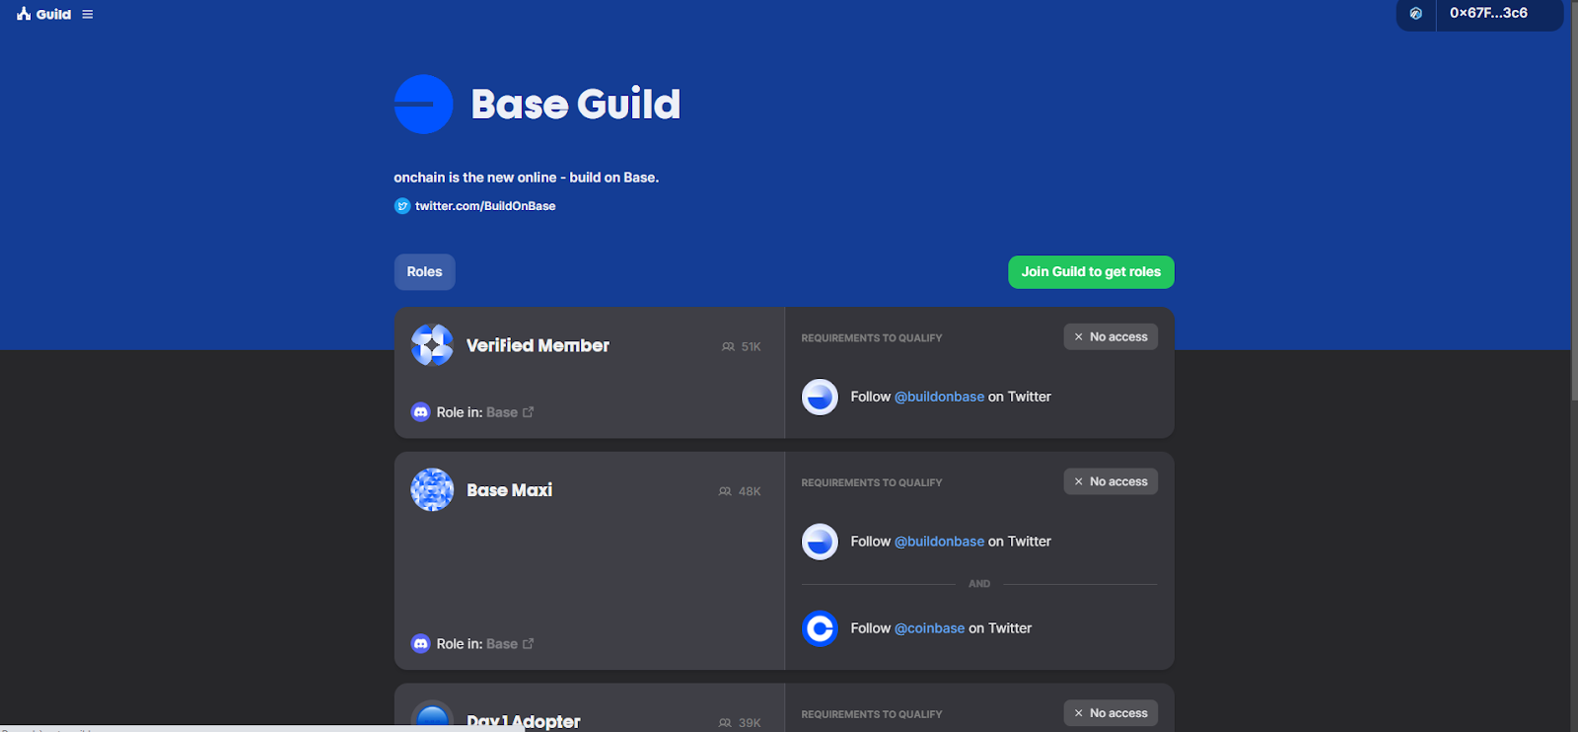The width and height of the screenshot is (1578, 732).
Task: Open @buildonbase link in Base Maxi card
Action: pyautogui.click(x=939, y=542)
